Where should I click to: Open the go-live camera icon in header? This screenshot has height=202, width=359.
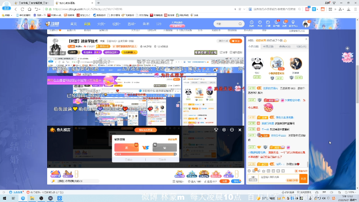tap(268, 24)
